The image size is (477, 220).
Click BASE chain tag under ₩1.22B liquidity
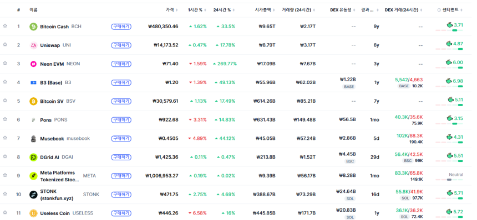click(349, 87)
